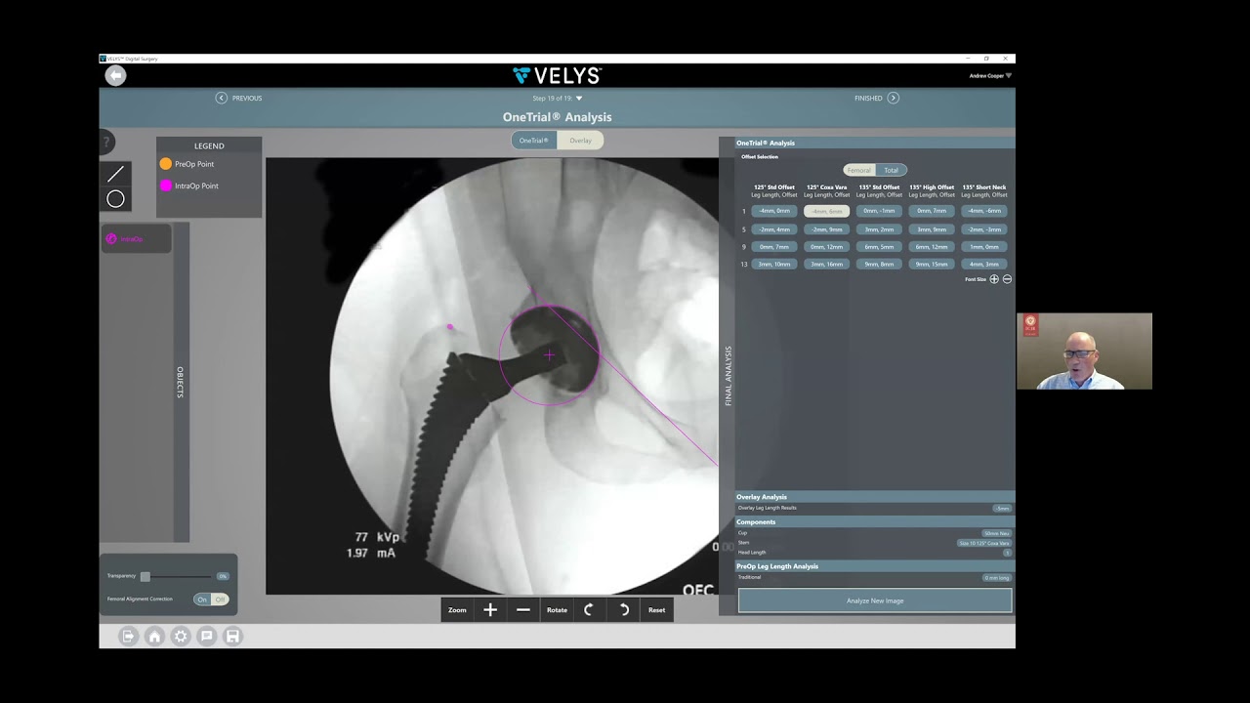Select the IntraOp object entry
The width and height of the screenshot is (1250, 703).
pos(136,238)
